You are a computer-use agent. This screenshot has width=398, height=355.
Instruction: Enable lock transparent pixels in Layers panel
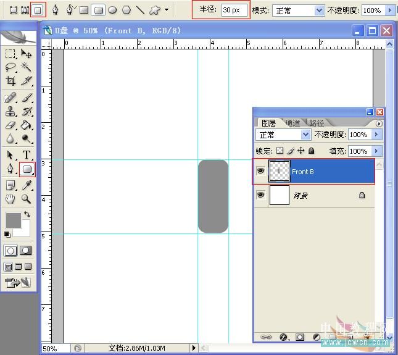click(x=280, y=151)
